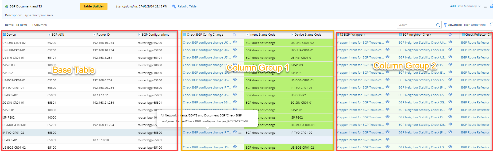Viewport: 493px width, 151px height.
Task: Toggle eye icon for BGP Neighbor Stability Check in UK-LHR-CR01-02 row
Action: pos(450,42)
